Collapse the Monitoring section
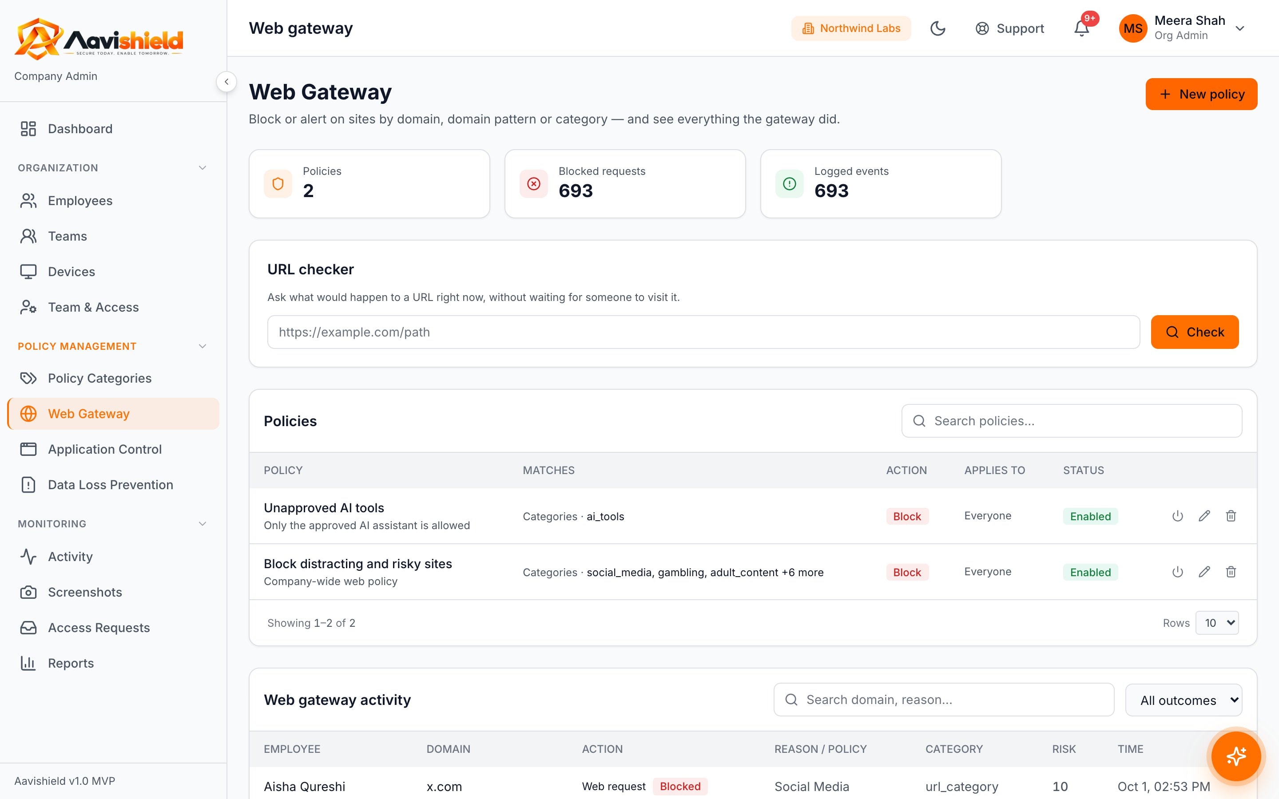The width and height of the screenshot is (1279, 799). click(203, 524)
